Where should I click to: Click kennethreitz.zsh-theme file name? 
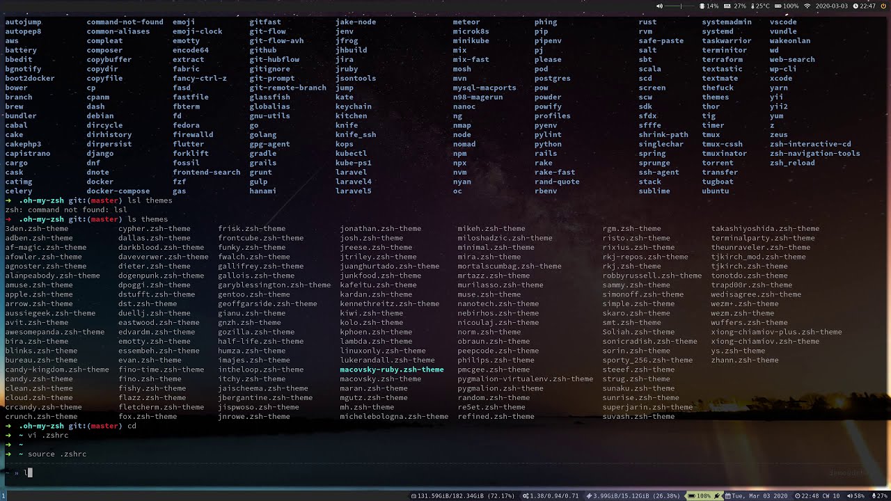pos(389,304)
